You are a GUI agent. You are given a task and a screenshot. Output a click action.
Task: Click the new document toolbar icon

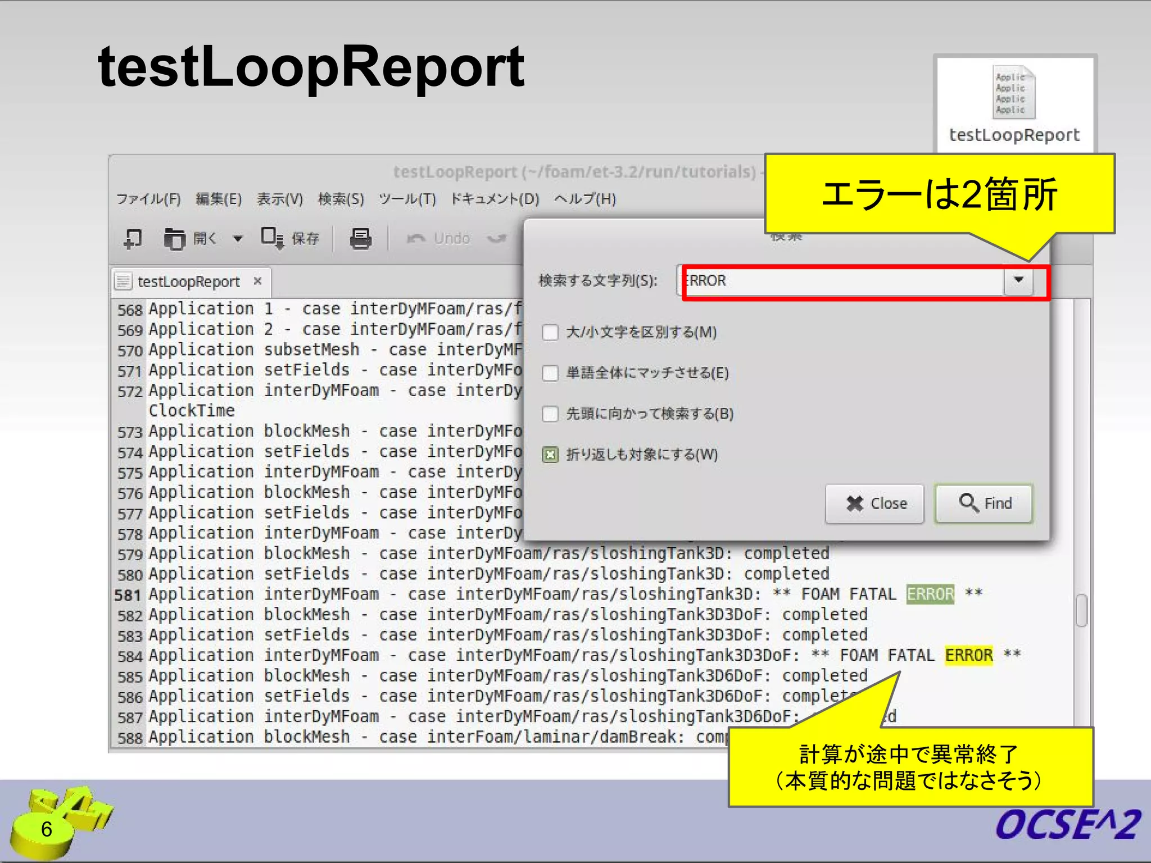click(x=133, y=238)
